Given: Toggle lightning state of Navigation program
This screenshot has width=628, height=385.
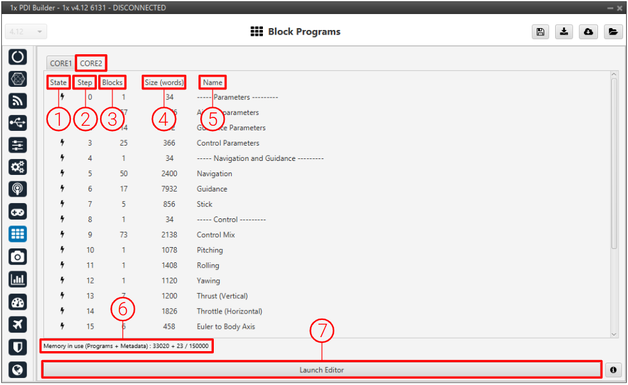Looking at the screenshot, I should pyautogui.click(x=62, y=173).
